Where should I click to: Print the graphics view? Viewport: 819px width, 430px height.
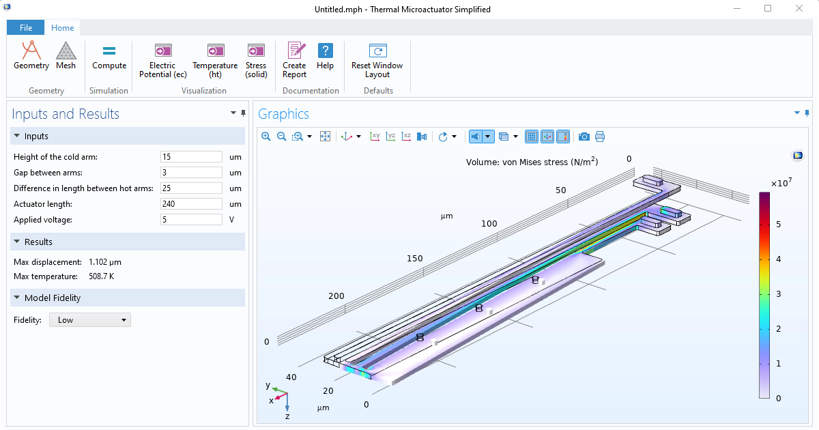coord(600,137)
